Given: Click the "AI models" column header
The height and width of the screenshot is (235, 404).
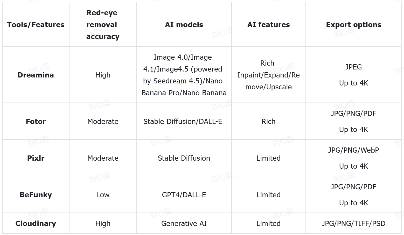Looking at the screenshot, I should [x=184, y=25].
